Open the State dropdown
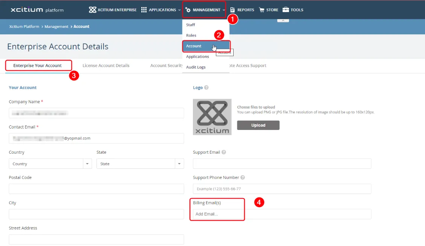Image resolution: width=425 pixels, height=246 pixels. tap(140, 164)
